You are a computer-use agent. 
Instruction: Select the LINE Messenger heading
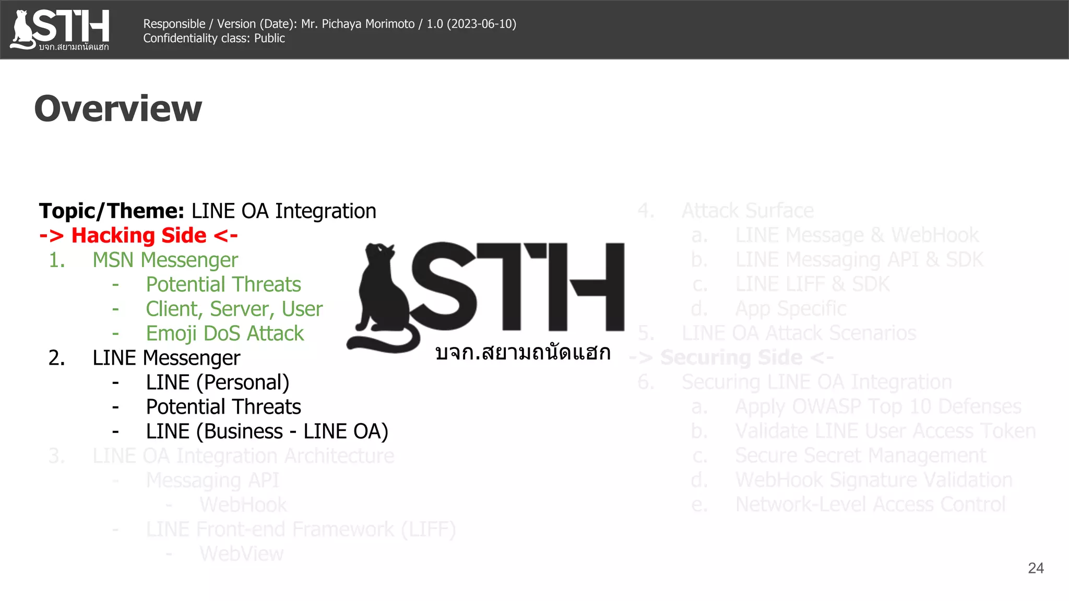[x=166, y=358]
